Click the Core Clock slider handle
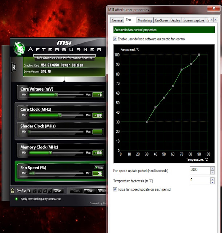 60,115
